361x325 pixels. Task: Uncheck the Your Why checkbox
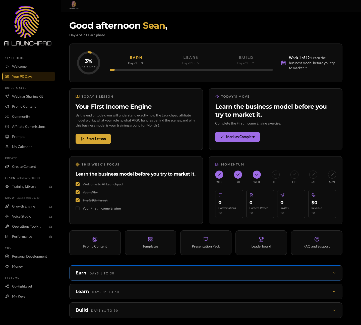pos(78,192)
